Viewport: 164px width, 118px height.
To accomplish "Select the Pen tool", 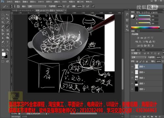I will click(x=3, y=42).
